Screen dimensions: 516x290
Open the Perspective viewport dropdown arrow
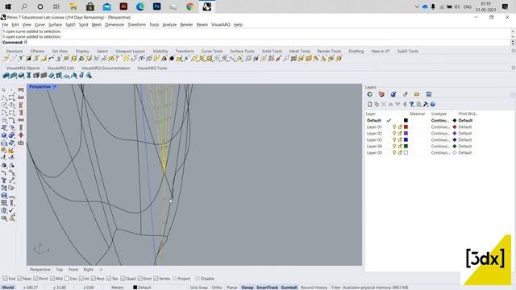tap(56, 87)
